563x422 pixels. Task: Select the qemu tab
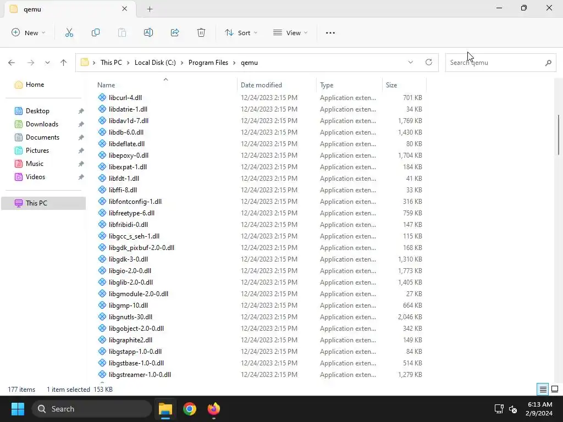tap(70, 9)
